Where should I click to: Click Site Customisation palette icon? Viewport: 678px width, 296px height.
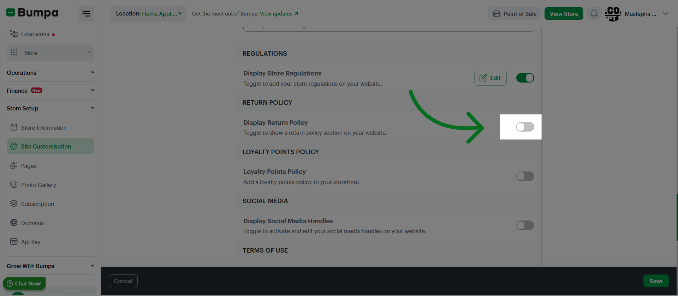[x=14, y=146]
